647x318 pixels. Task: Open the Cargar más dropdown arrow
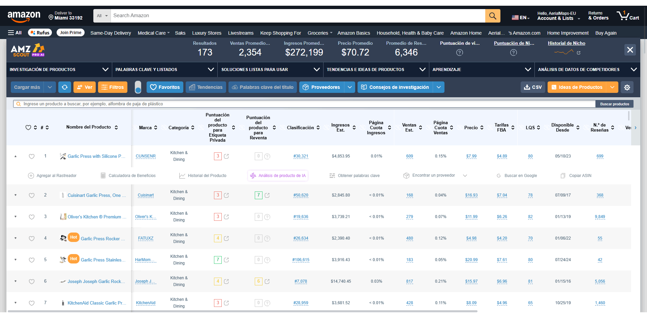coord(50,87)
